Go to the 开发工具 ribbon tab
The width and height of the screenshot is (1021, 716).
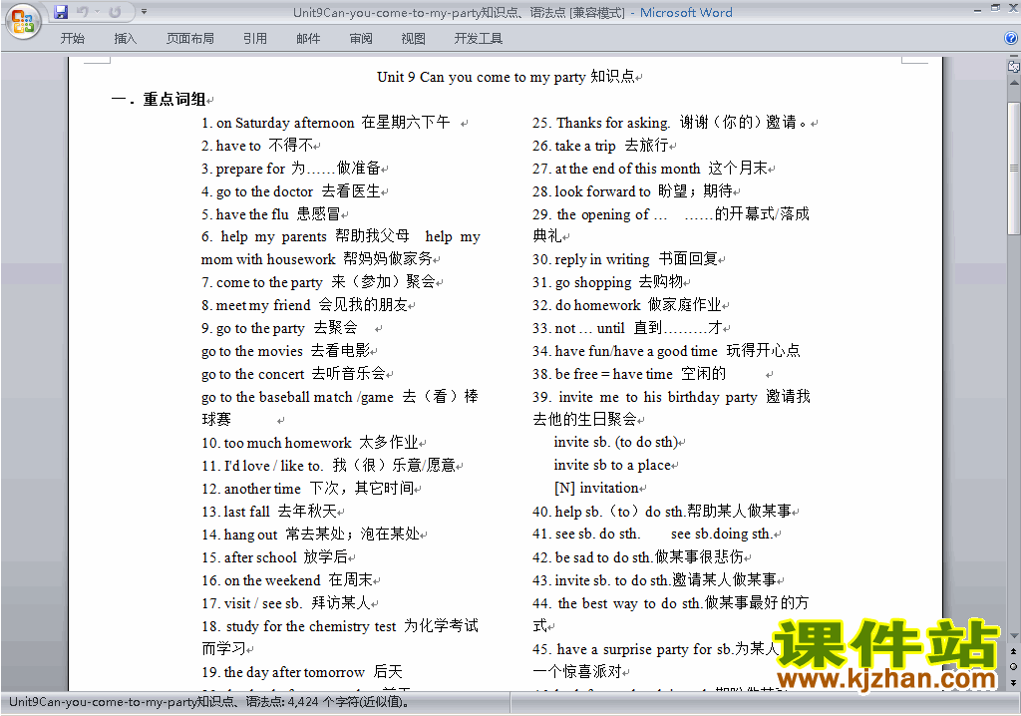pyautogui.click(x=479, y=39)
